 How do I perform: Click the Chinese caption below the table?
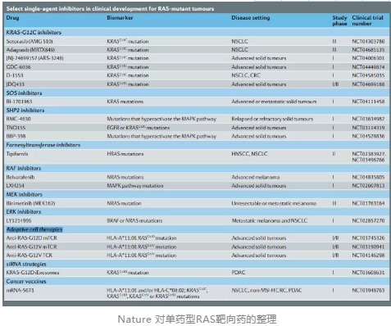pos(197,319)
